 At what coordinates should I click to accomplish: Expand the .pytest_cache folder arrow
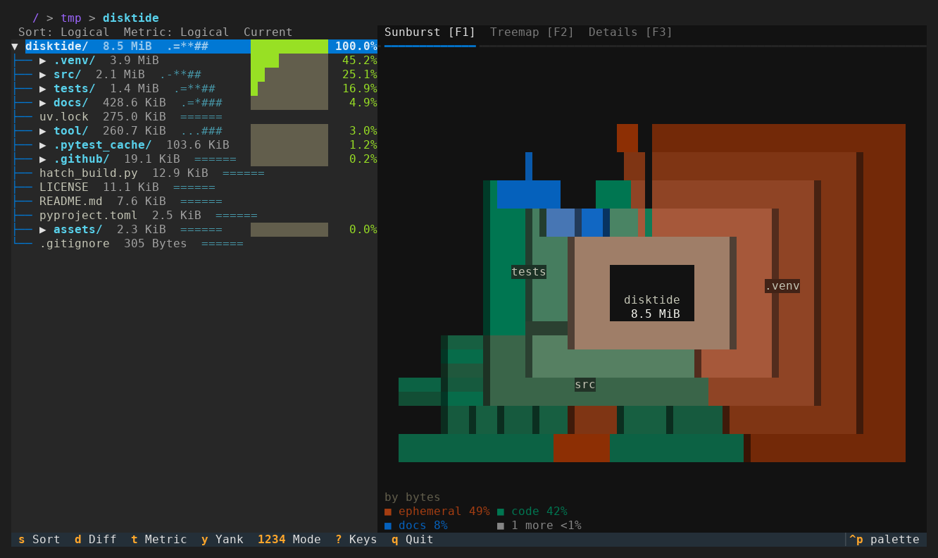pos(43,145)
